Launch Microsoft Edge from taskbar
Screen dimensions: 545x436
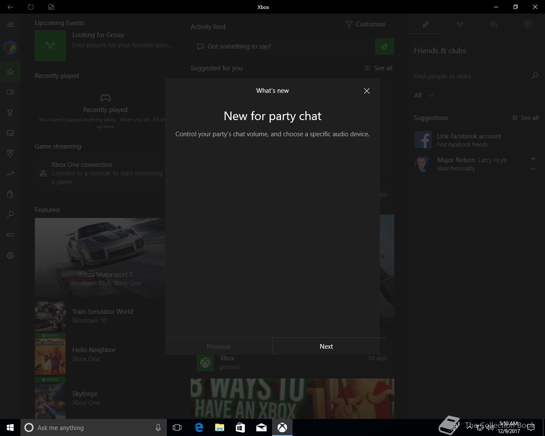(x=199, y=427)
